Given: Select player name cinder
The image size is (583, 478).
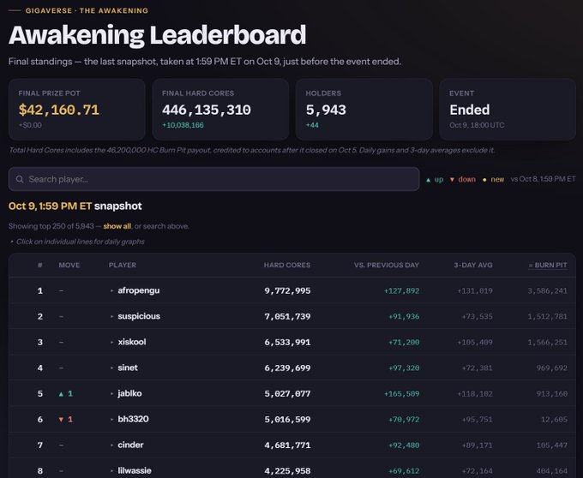Looking at the screenshot, I should click(x=130, y=445).
